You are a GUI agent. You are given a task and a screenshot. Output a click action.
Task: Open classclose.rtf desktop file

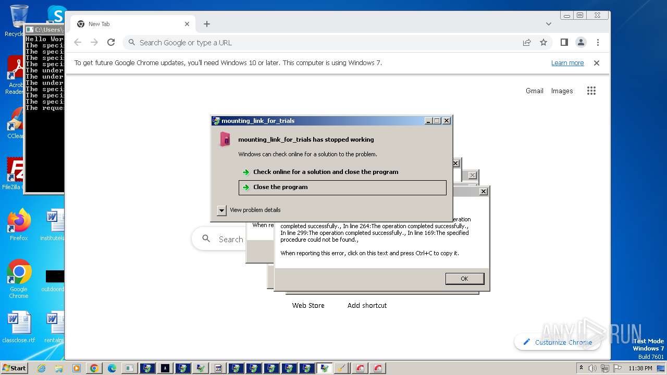coord(19,327)
